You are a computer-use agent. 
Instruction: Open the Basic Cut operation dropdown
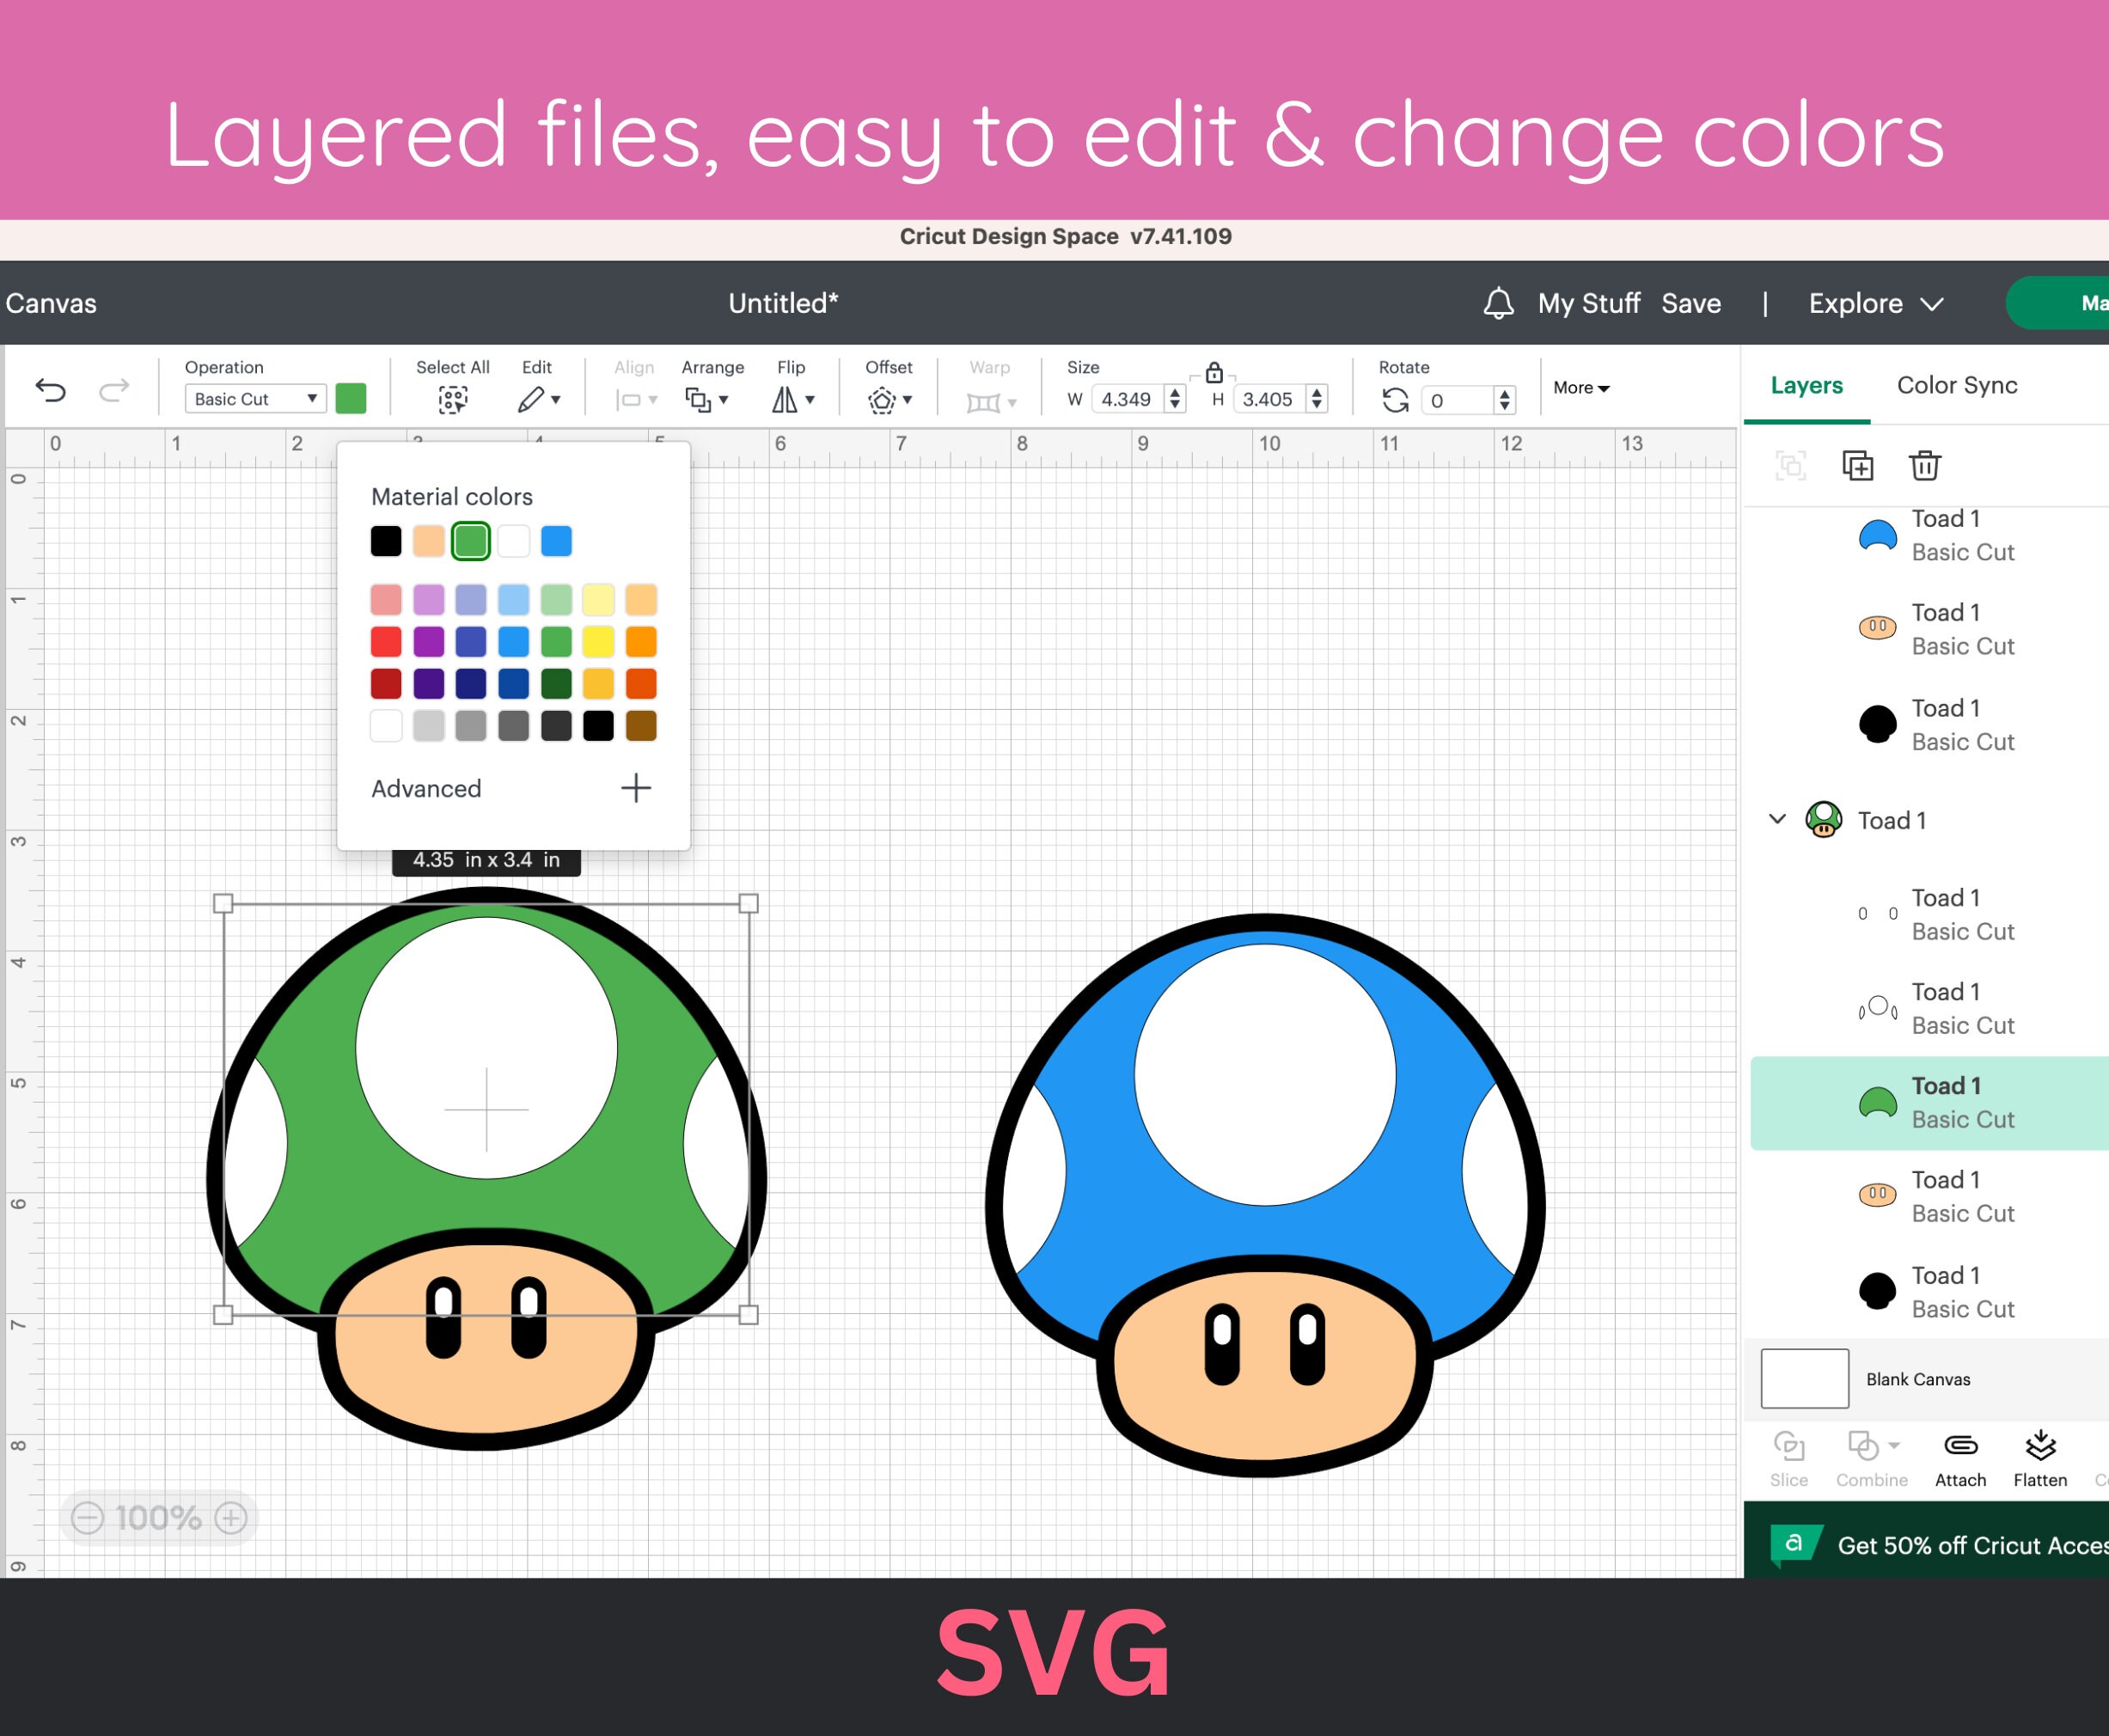pos(254,398)
